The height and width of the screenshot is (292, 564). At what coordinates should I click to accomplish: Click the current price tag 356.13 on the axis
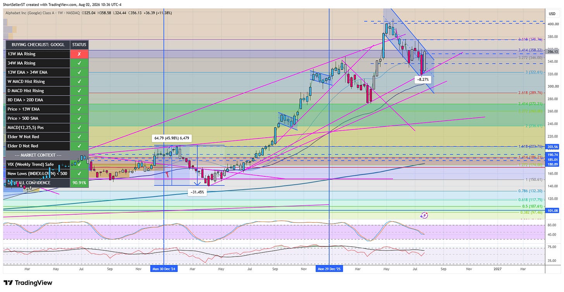coord(552,51)
